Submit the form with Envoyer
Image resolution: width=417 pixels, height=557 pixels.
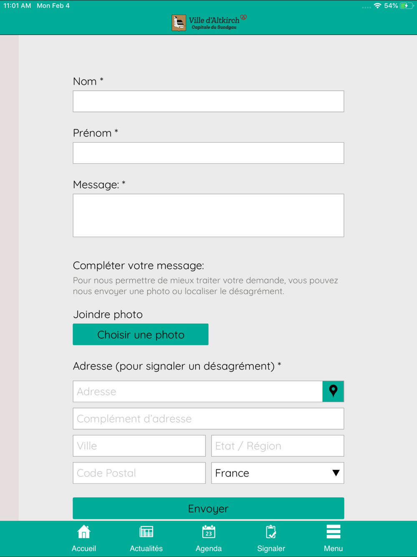[x=208, y=508]
